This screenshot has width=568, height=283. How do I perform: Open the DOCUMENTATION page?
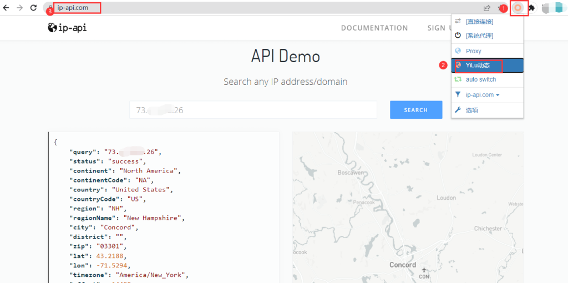[x=374, y=28]
